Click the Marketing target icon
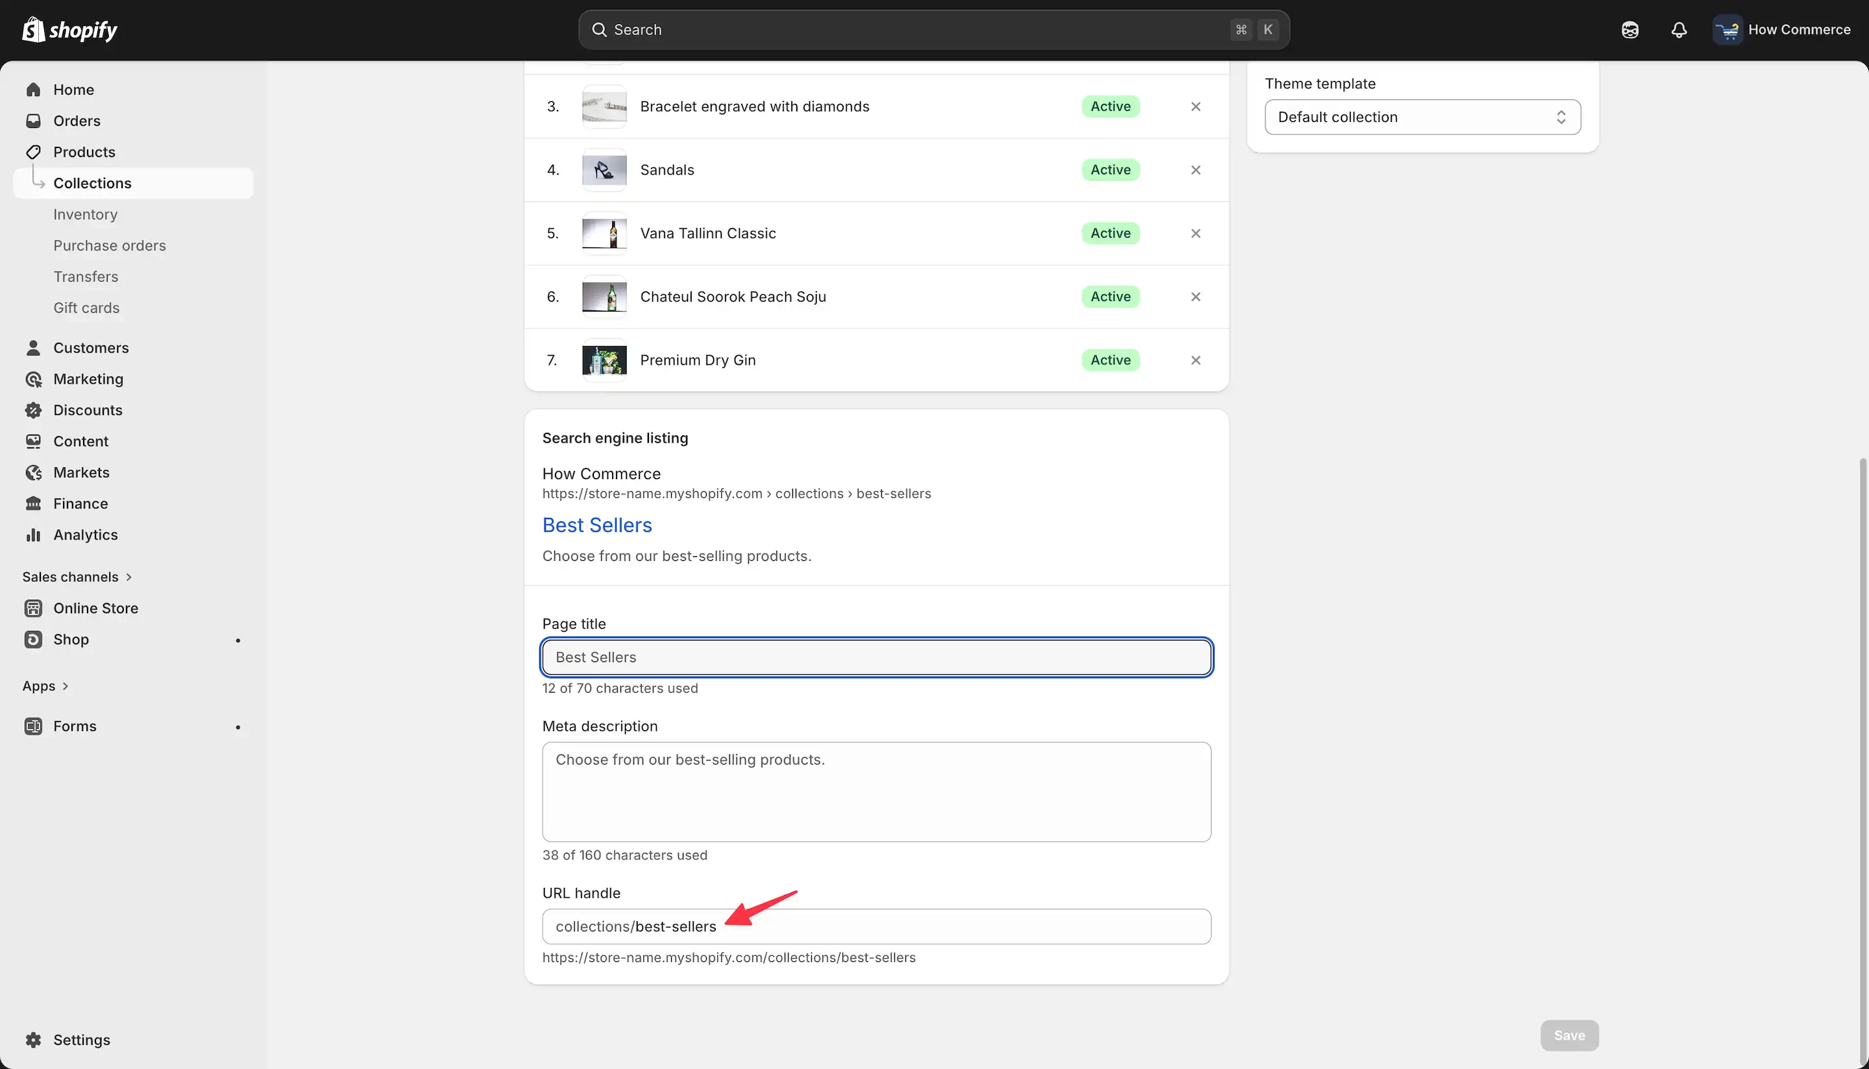 point(33,379)
